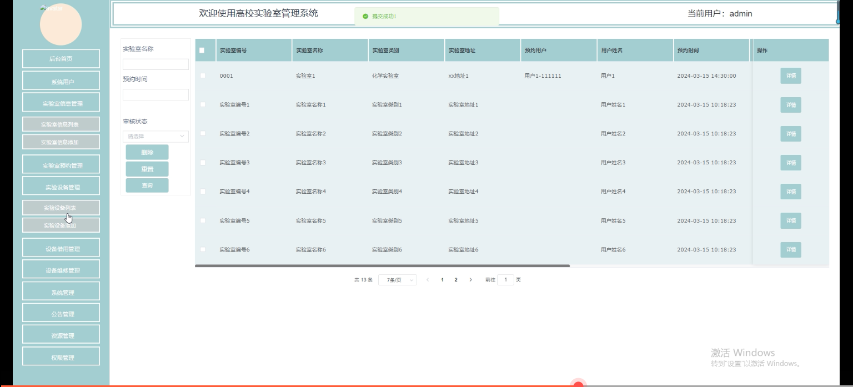Click the green success check icon
The width and height of the screenshot is (853, 387).
click(x=365, y=16)
